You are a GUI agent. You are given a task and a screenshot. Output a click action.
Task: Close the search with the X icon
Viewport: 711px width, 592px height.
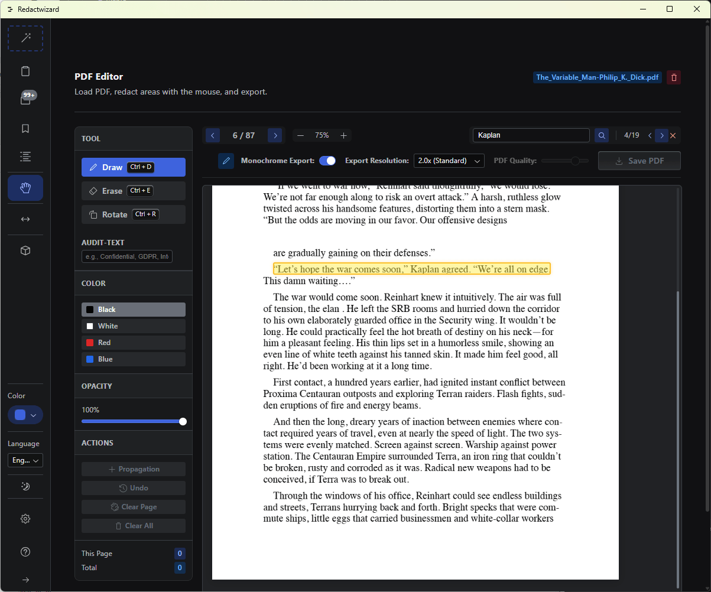coord(673,135)
